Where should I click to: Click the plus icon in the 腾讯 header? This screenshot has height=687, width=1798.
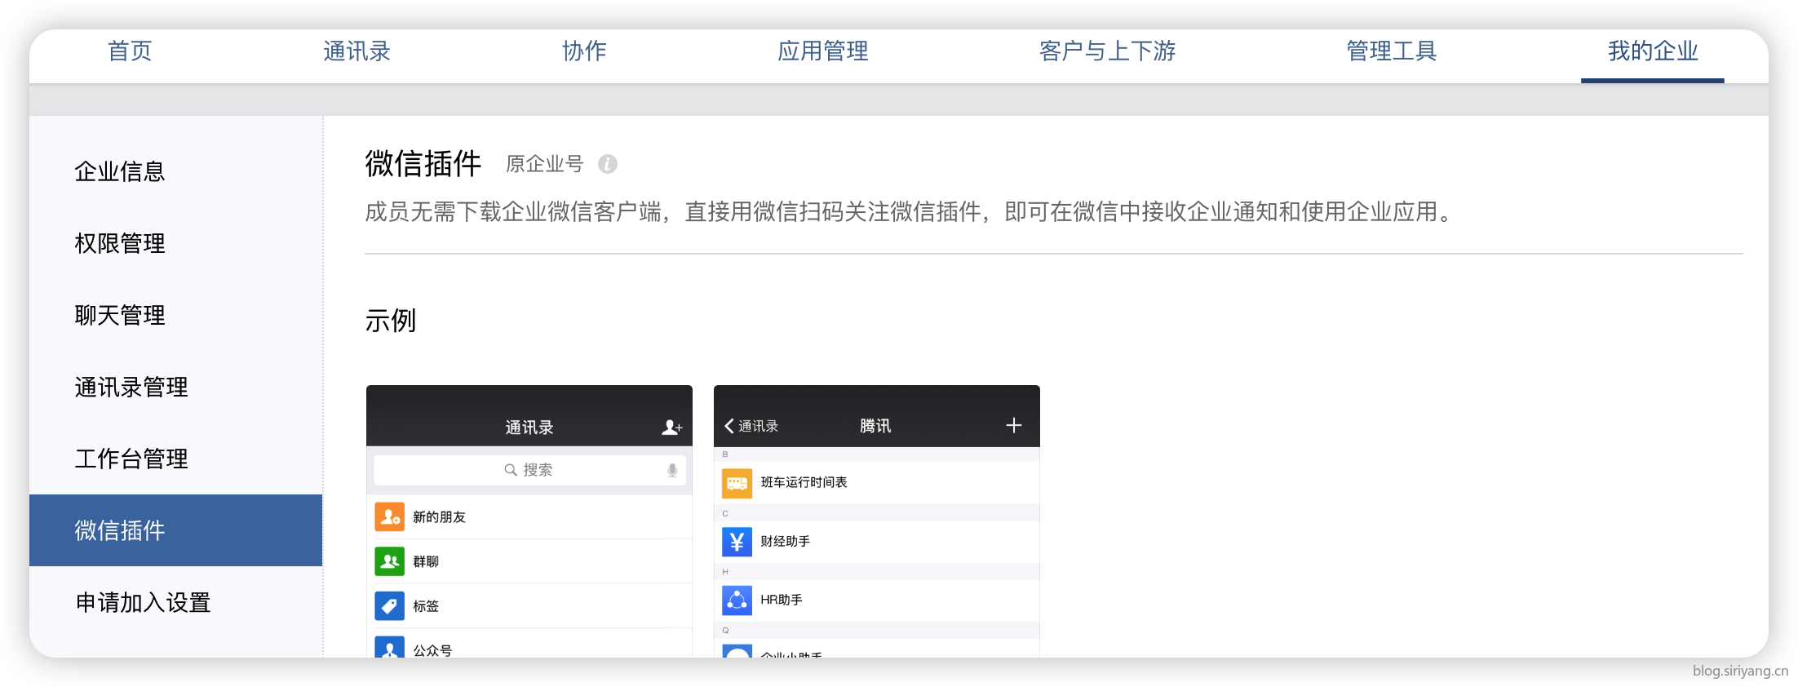pyautogui.click(x=1014, y=425)
